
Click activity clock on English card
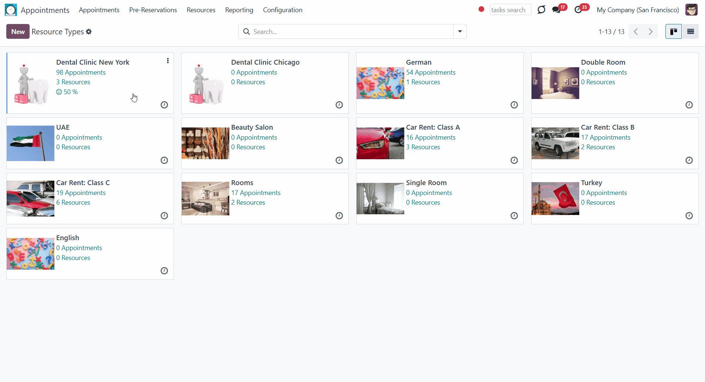[x=164, y=271]
